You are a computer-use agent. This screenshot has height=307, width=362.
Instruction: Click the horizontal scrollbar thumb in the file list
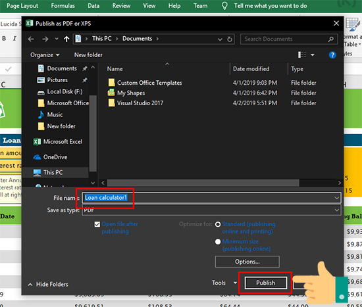203,183
